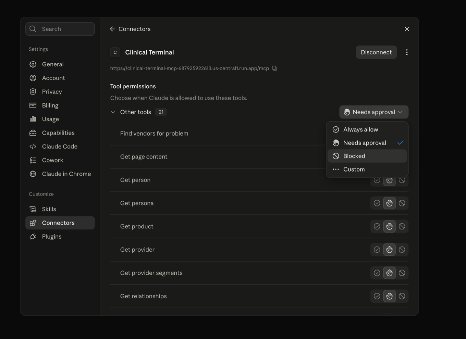Image resolution: width=466 pixels, height=339 pixels.
Task: Click the Plugins plug icon
Action: click(x=33, y=236)
